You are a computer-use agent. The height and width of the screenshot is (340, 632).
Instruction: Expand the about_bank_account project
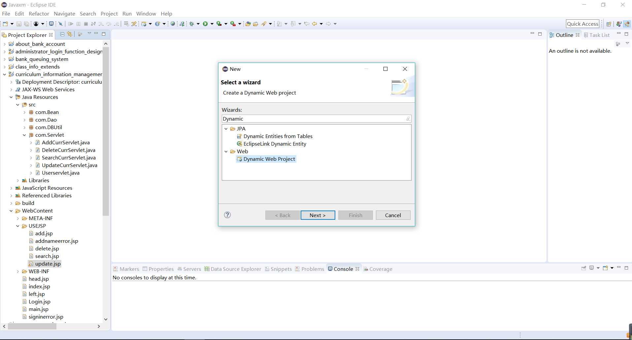[x=5, y=44]
